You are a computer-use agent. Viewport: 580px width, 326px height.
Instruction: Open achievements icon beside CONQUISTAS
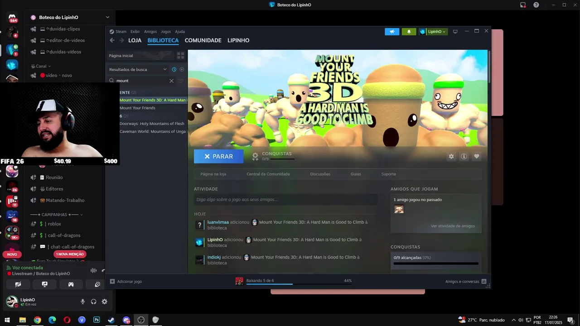255,156
